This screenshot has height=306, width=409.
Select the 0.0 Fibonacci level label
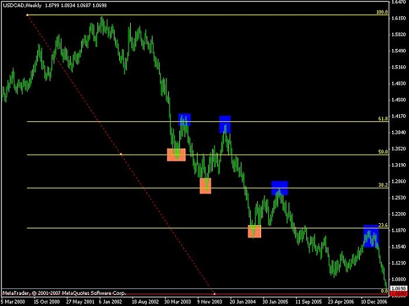coord(384,291)
